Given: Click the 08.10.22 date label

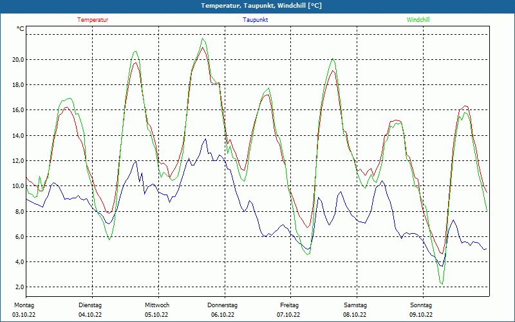Looking at the screenshot, I should click(355, 315).
